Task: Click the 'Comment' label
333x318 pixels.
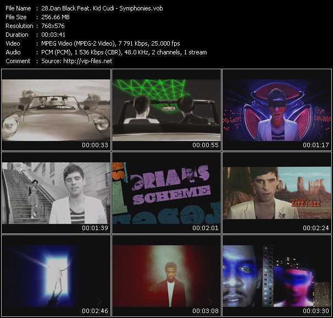Action: click(18, 61)
